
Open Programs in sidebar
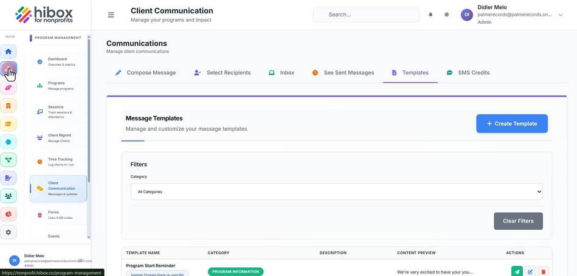tap(57, 86)
